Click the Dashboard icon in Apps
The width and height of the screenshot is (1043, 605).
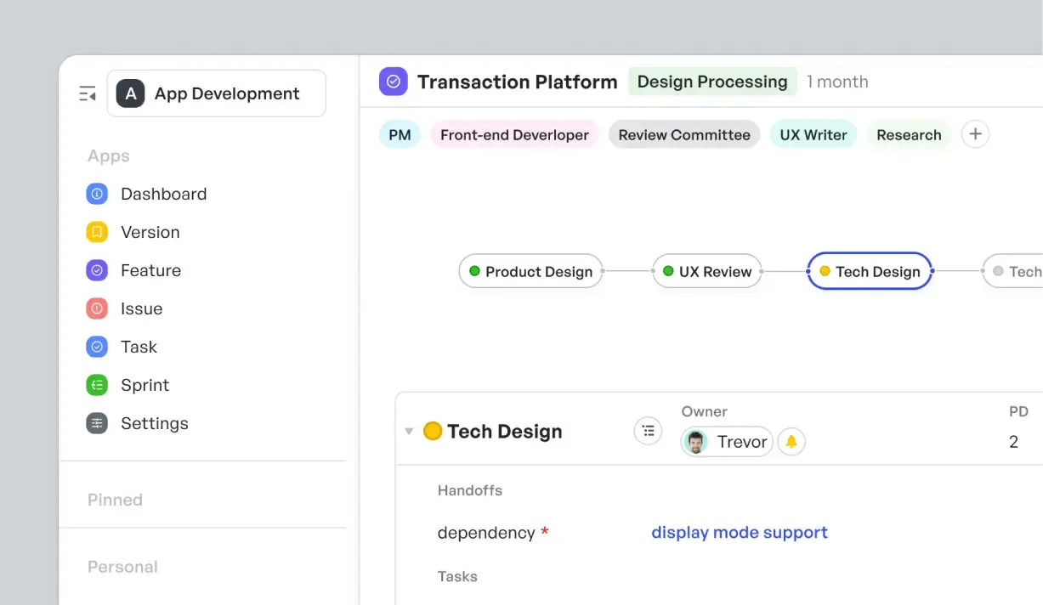tap(97, 194)
